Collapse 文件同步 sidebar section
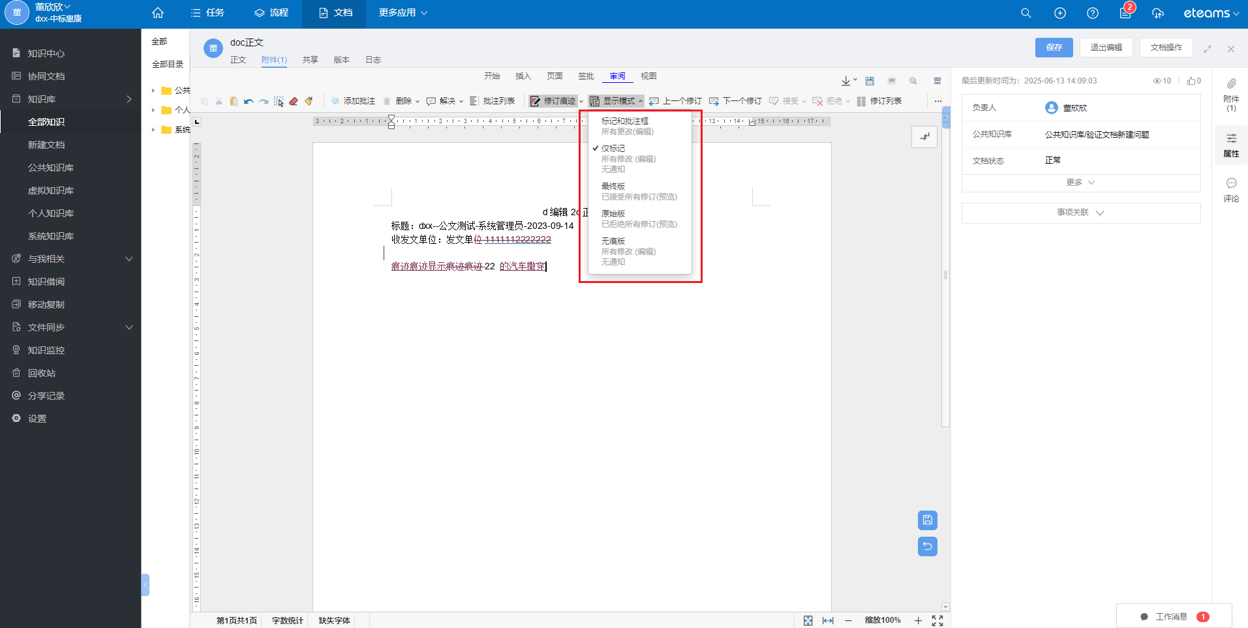 [129, 327]
